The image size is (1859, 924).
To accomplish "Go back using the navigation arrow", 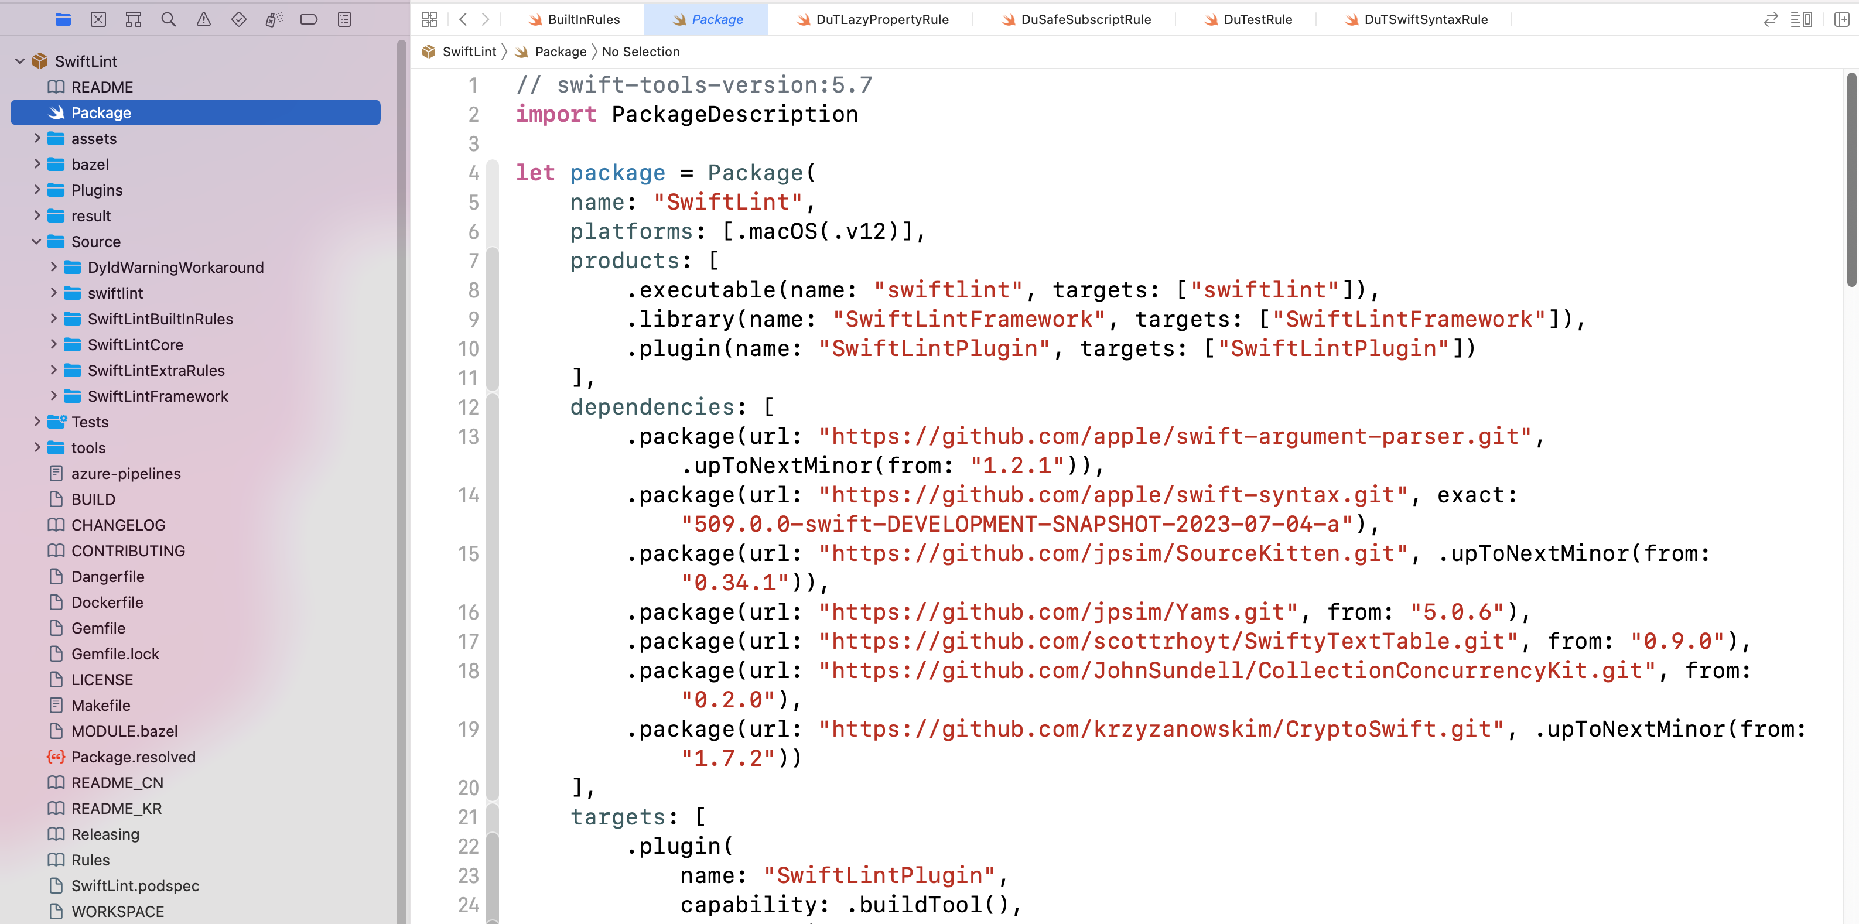I will tap(463, 19).
